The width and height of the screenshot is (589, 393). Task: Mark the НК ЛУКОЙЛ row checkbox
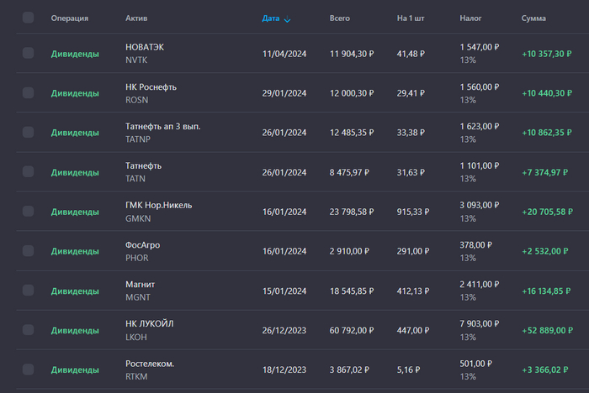[x=29, y=330]
